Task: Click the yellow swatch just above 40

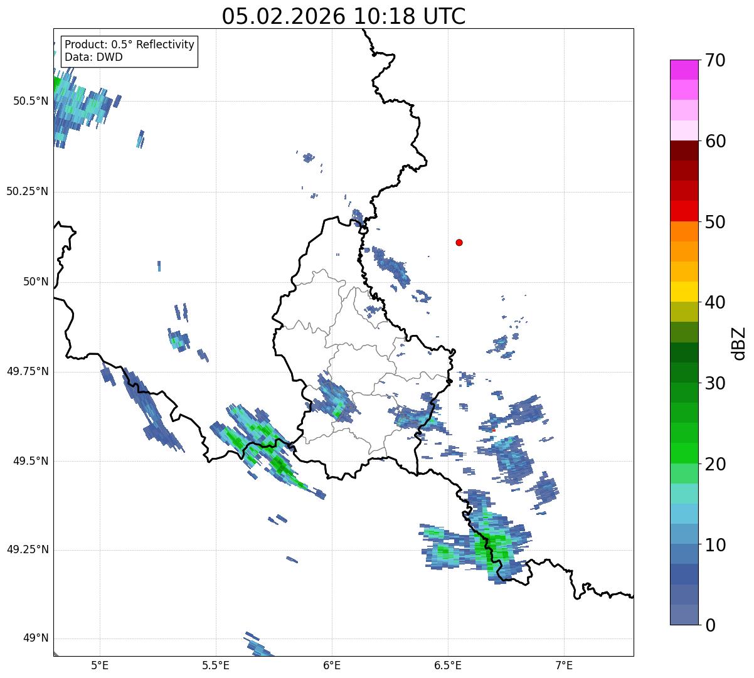Action: (x=684, y=292)
